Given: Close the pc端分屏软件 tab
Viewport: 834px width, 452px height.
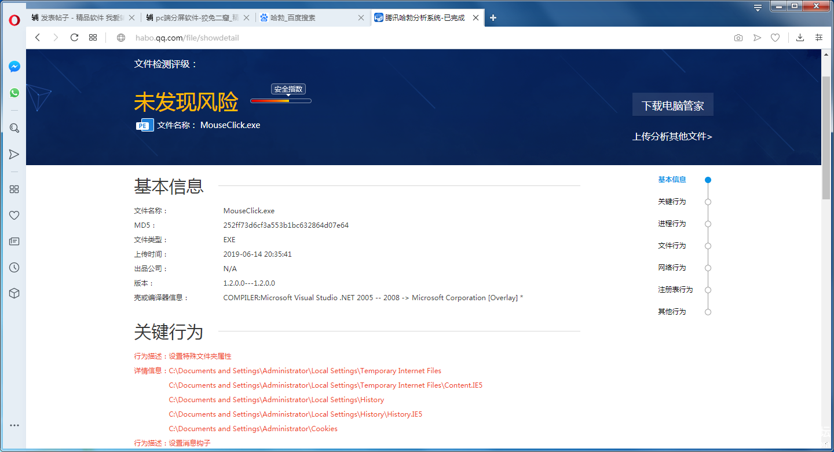Looking at the screenshot, I should 246,18.
